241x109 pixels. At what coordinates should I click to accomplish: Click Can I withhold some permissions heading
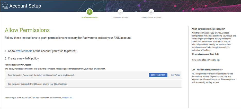(x=207, y=70)
